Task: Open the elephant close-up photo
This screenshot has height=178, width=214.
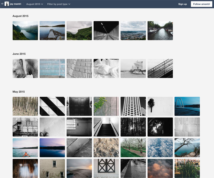Action: pos(25,69)
